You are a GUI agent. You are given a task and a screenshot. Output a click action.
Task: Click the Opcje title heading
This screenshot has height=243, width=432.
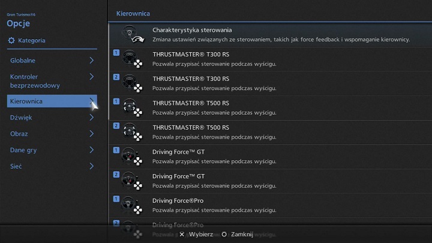18,23
